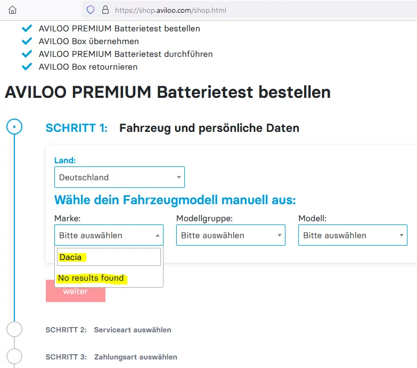Select the Schritt 2 step circle
The height and width of the screenshot is (368, 417).
pyautogui.click(x=14, y=329)
